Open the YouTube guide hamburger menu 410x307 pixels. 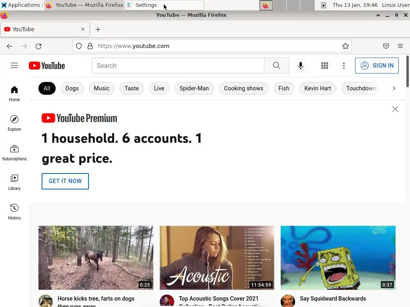click(14, 66)
